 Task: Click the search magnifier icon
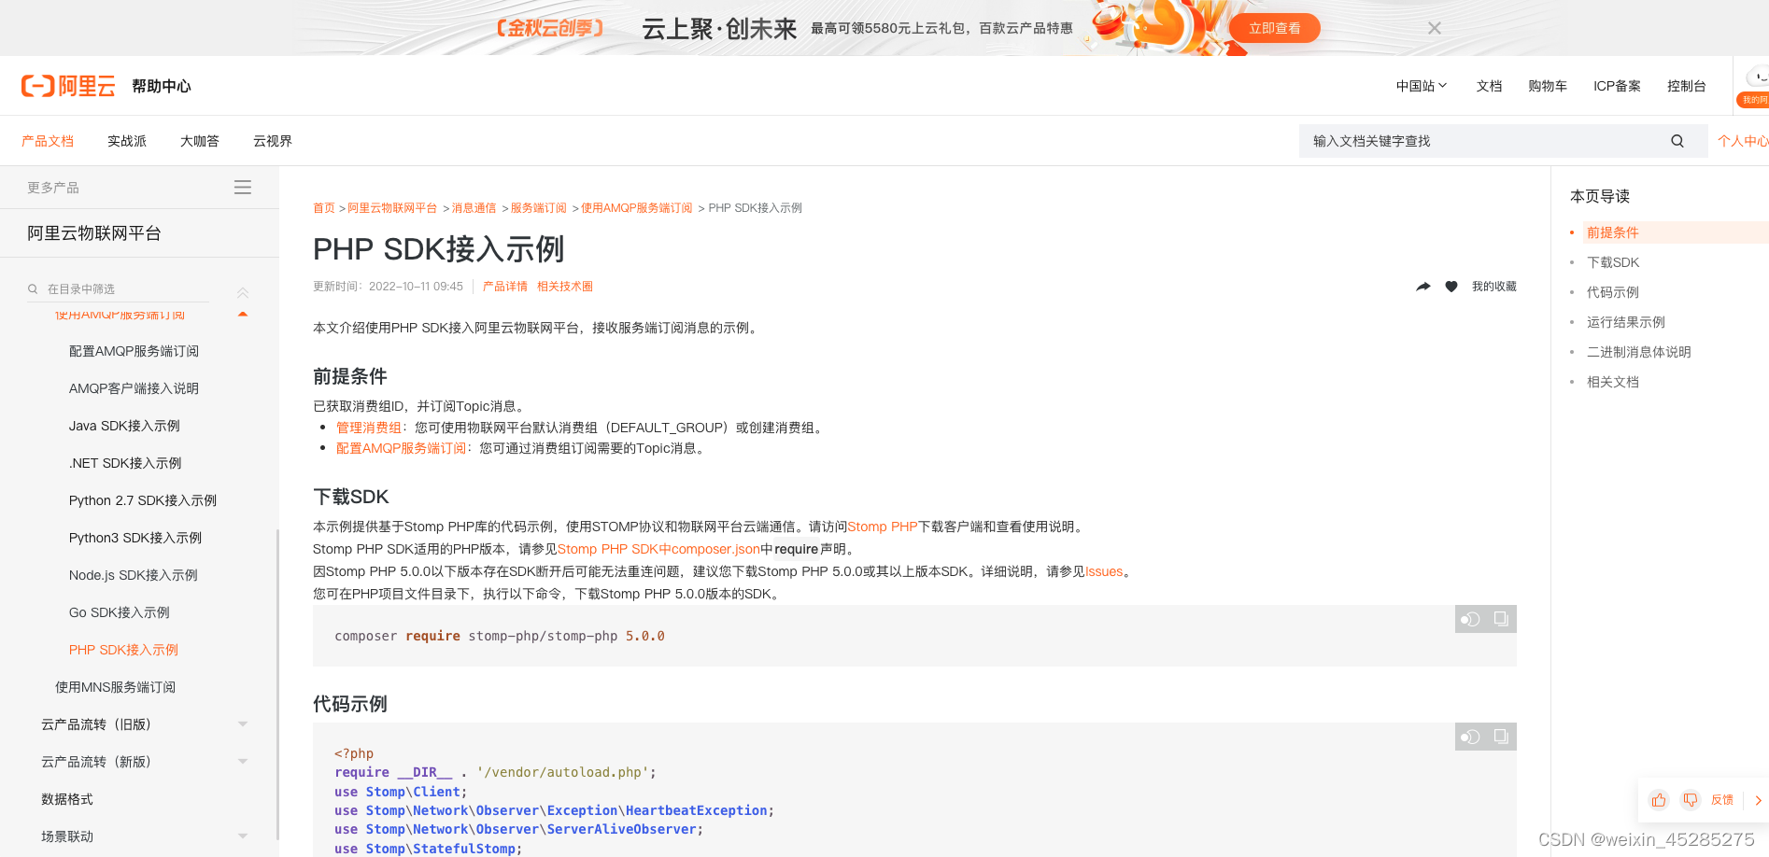pyautogui.click(x=1677, y=141)
